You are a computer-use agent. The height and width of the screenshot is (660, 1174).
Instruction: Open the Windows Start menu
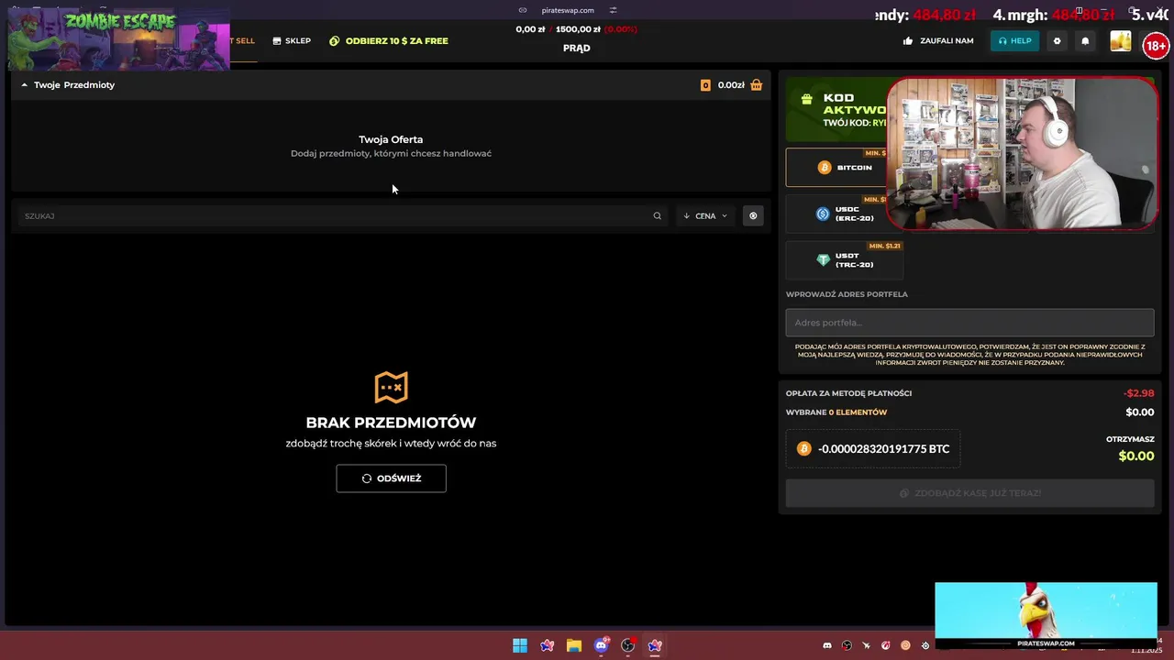click(520, 645)
